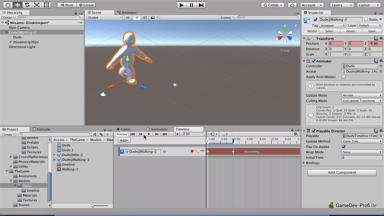
Task: Click the Model Revert button
Action: point(350,31)
